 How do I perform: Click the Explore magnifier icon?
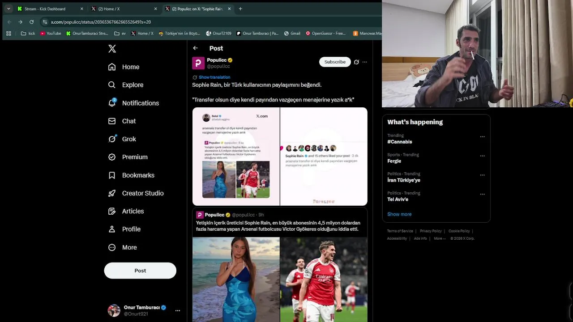(x=112, y=85)
